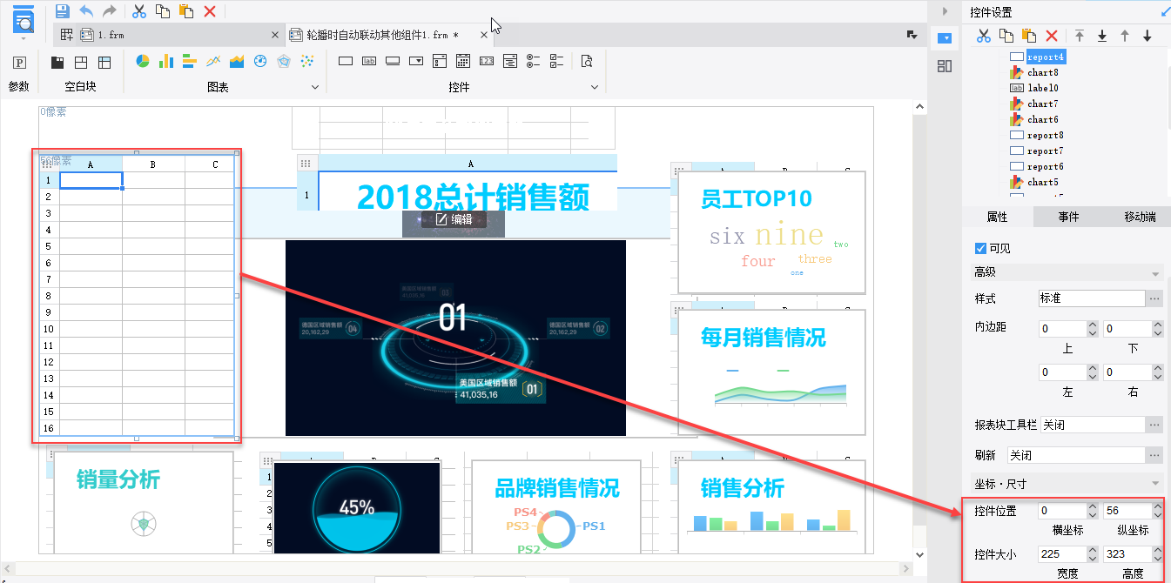Screen dimensions: 1171x583
Task: Collapse the right panel with the arrow
Action: point(945,11)
